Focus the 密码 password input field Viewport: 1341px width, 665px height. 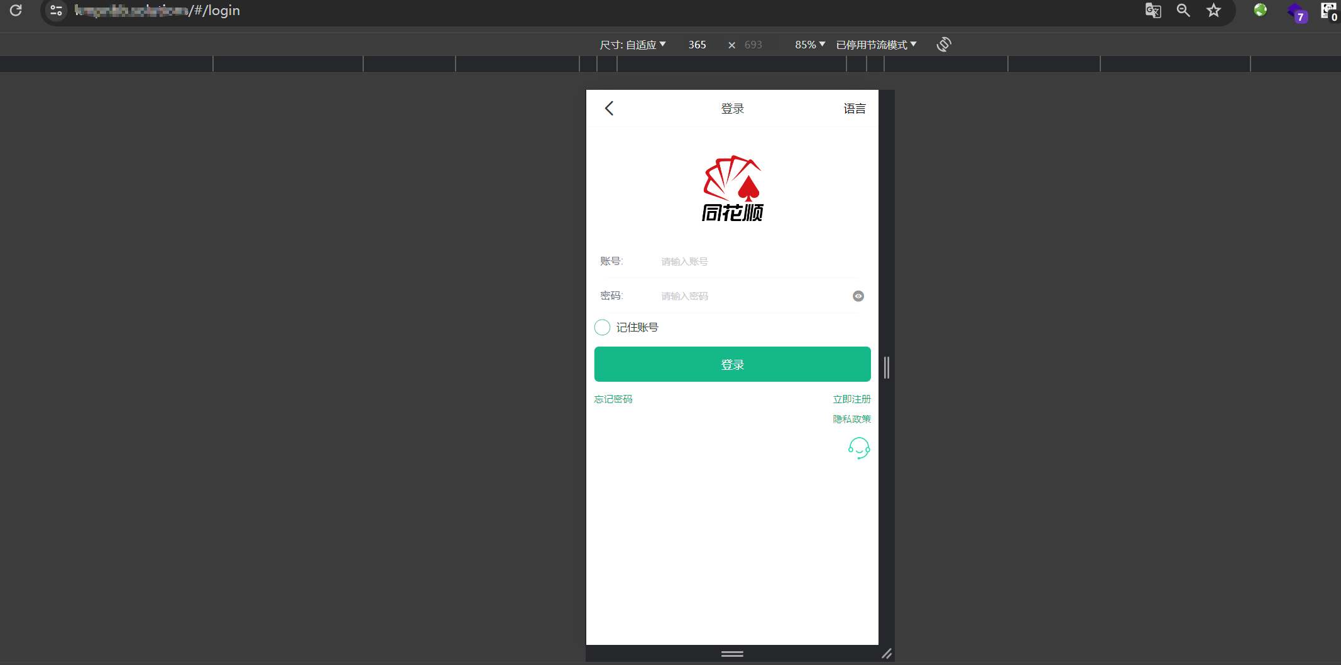tap(753, 296)
